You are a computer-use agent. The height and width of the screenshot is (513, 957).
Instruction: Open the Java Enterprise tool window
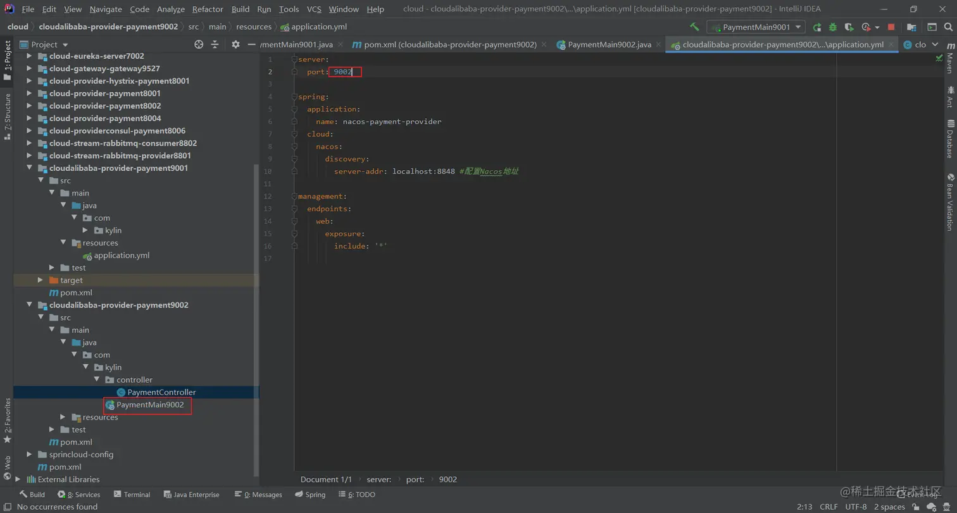pyautogui.click(x=192, y=495)
